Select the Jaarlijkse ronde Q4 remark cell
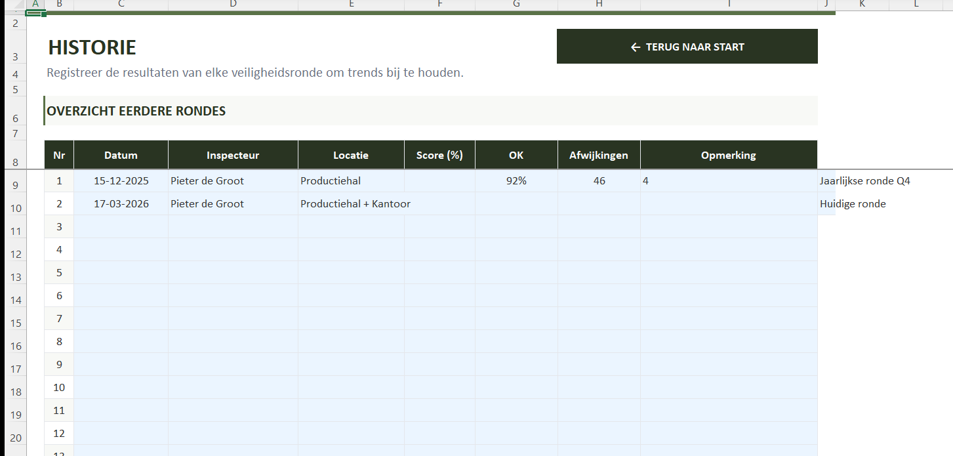This screenshot has width=953, height=456. point(864,181)
